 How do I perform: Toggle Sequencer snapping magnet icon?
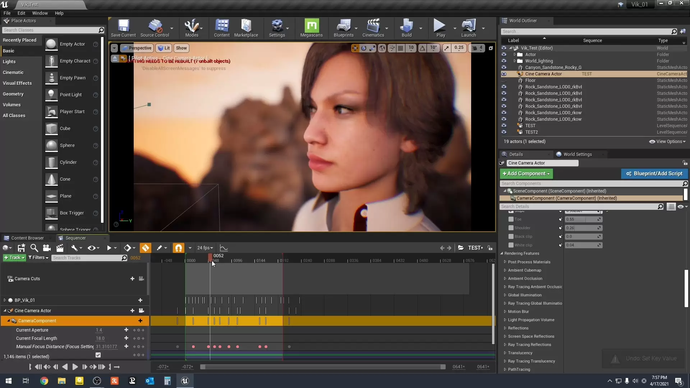tap(178, 248)
